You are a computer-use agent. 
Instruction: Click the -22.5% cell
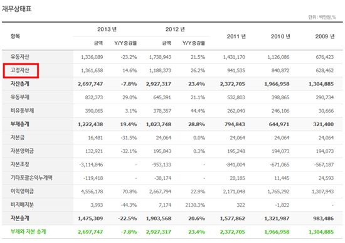click(x=127, y=219)
